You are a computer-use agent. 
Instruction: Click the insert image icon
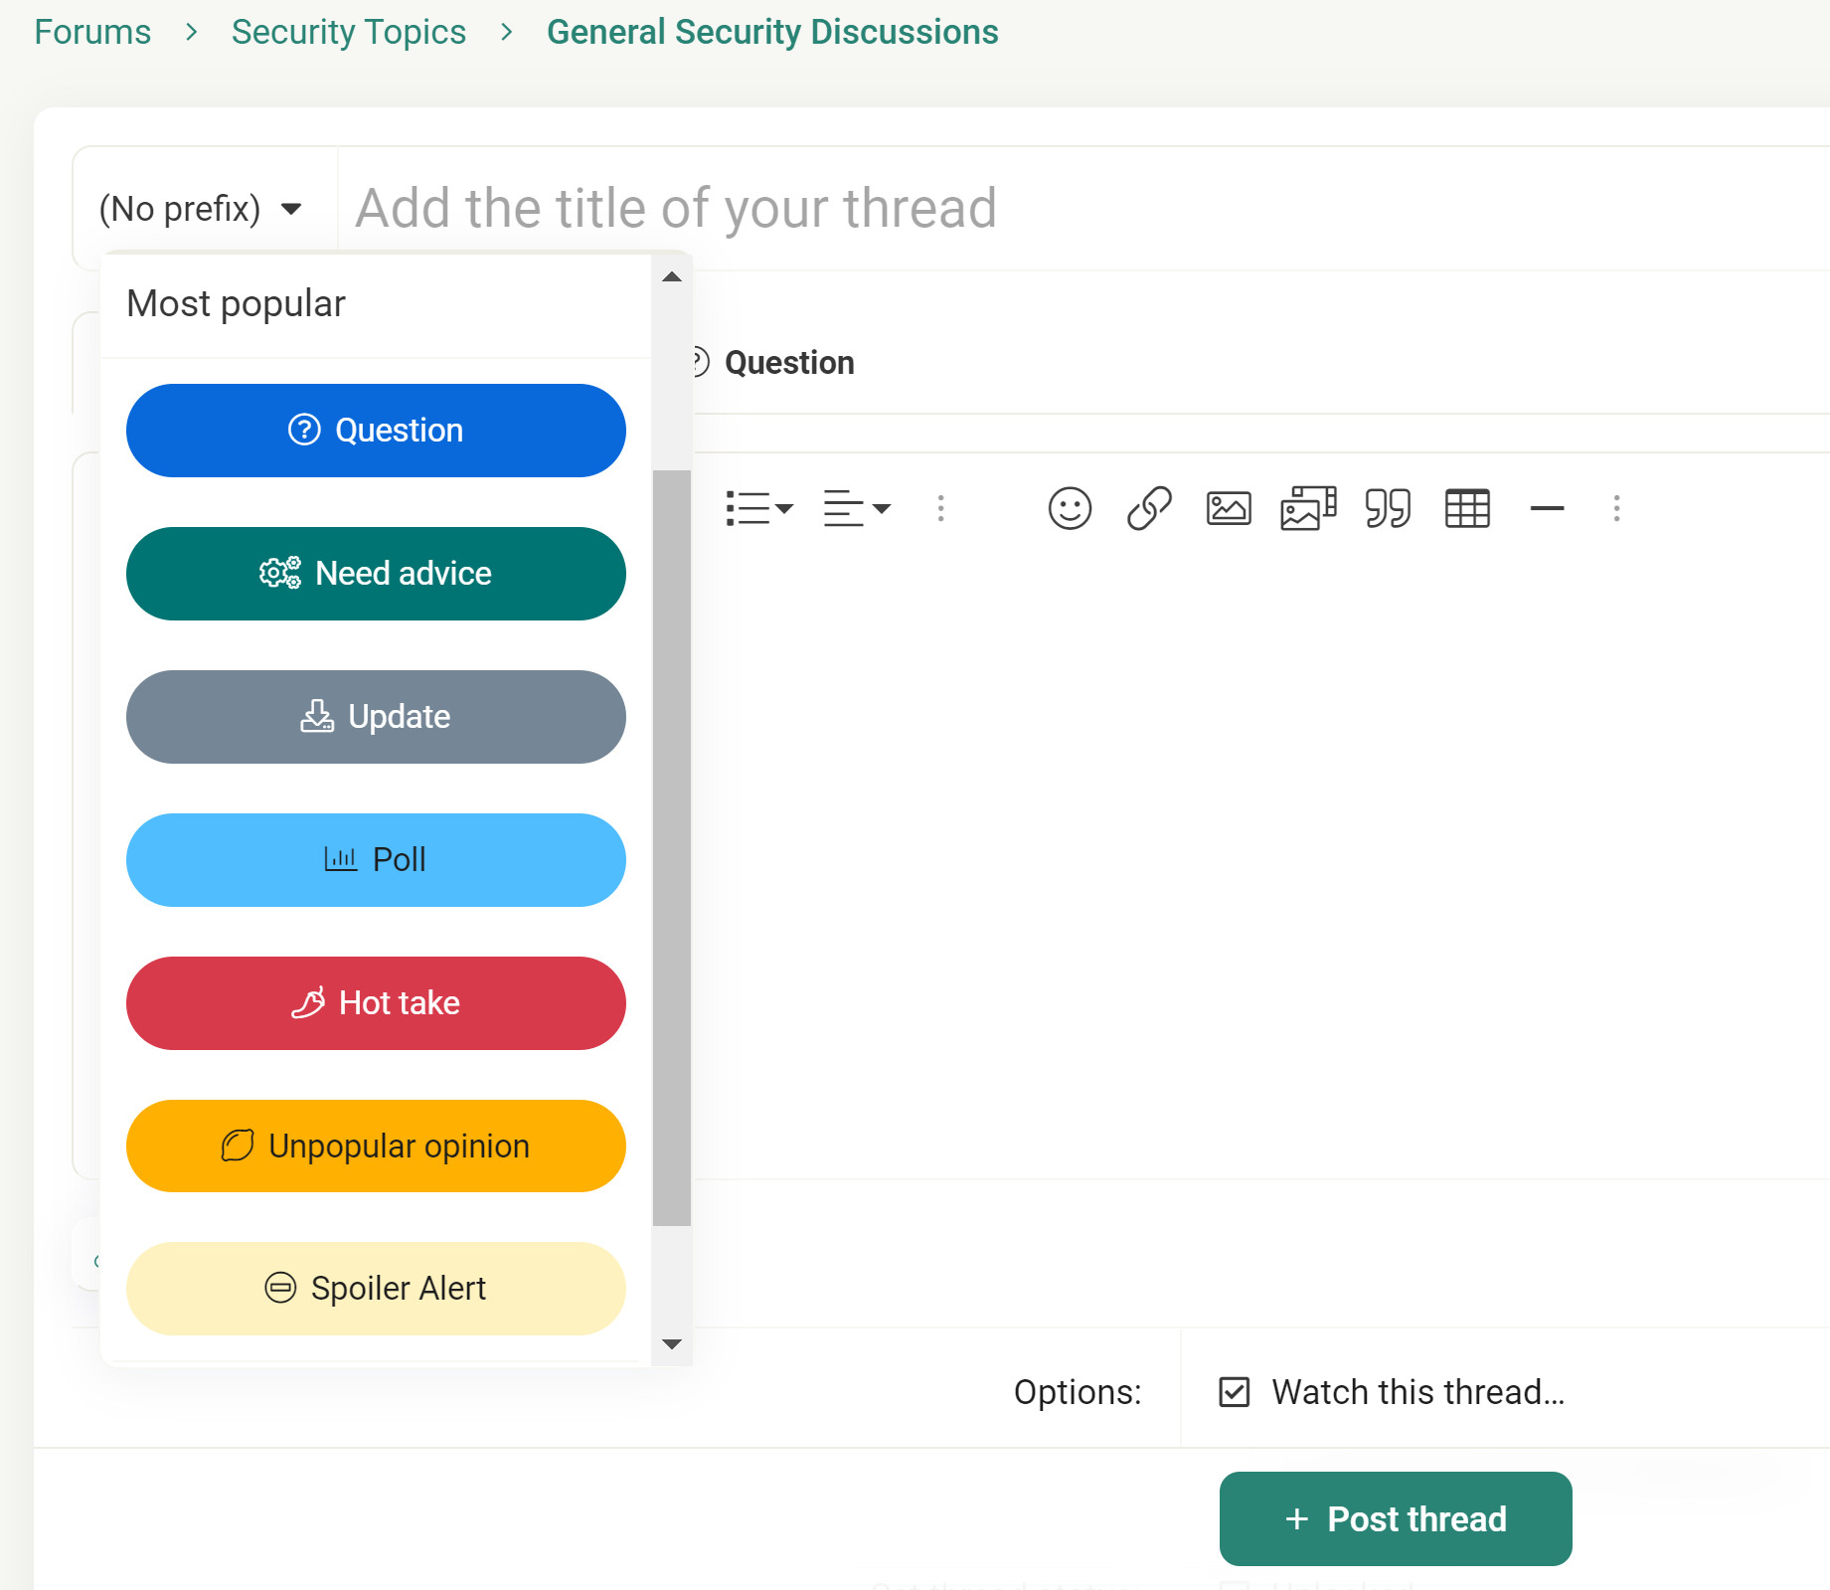1229,508
